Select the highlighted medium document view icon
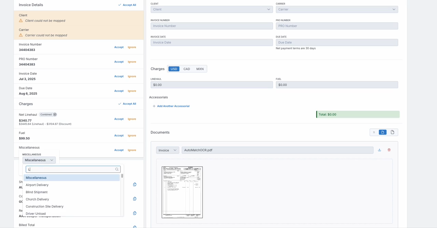Screen dimensions: 437x228 pos(383,132)
